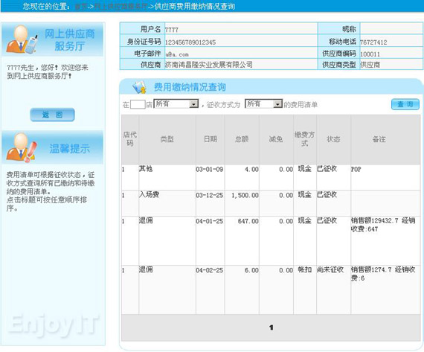Select the 入场费 row dated 03-12-25
424x352 pixels.
[x=271, y=203]
